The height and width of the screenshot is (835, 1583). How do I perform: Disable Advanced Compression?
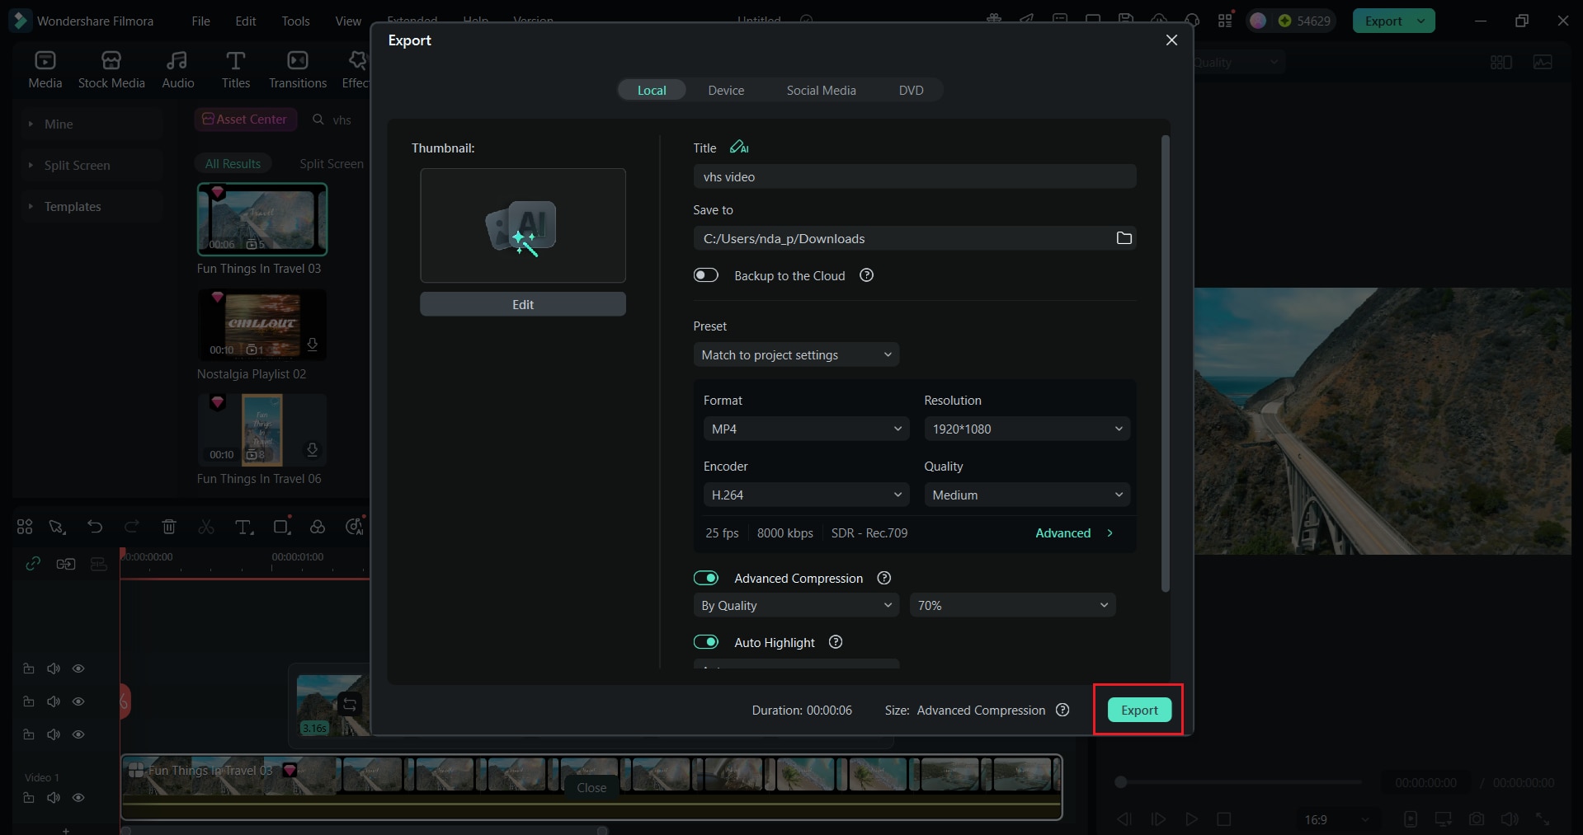pyautogui.click(x=707, y=578)
